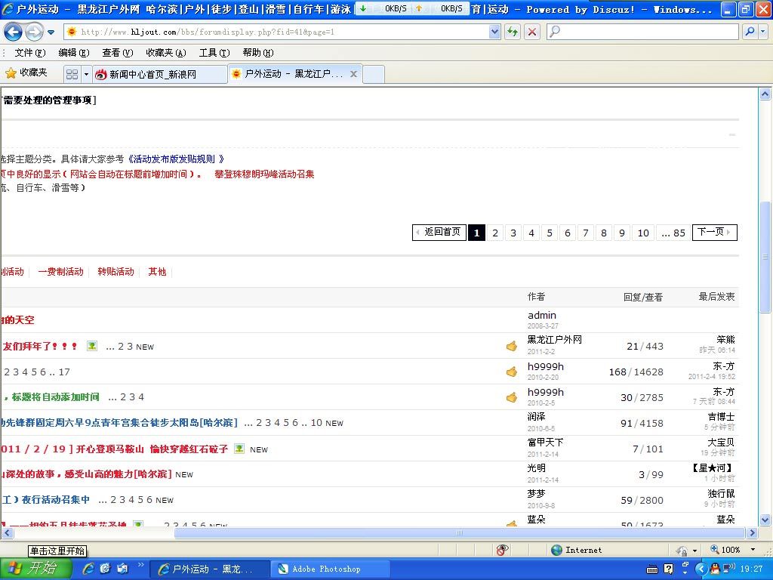Open the Favorites star button (收藏夹)
Image resolution: width=773 pixels, height=580 pixels.
pos(26,73)
